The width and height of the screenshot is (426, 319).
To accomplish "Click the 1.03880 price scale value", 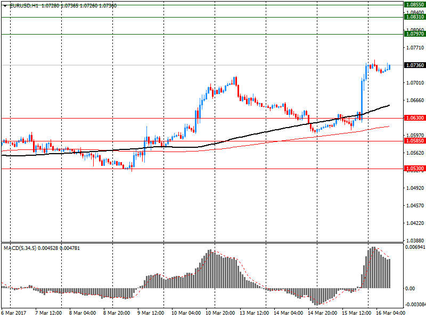I will pos(415,241).
